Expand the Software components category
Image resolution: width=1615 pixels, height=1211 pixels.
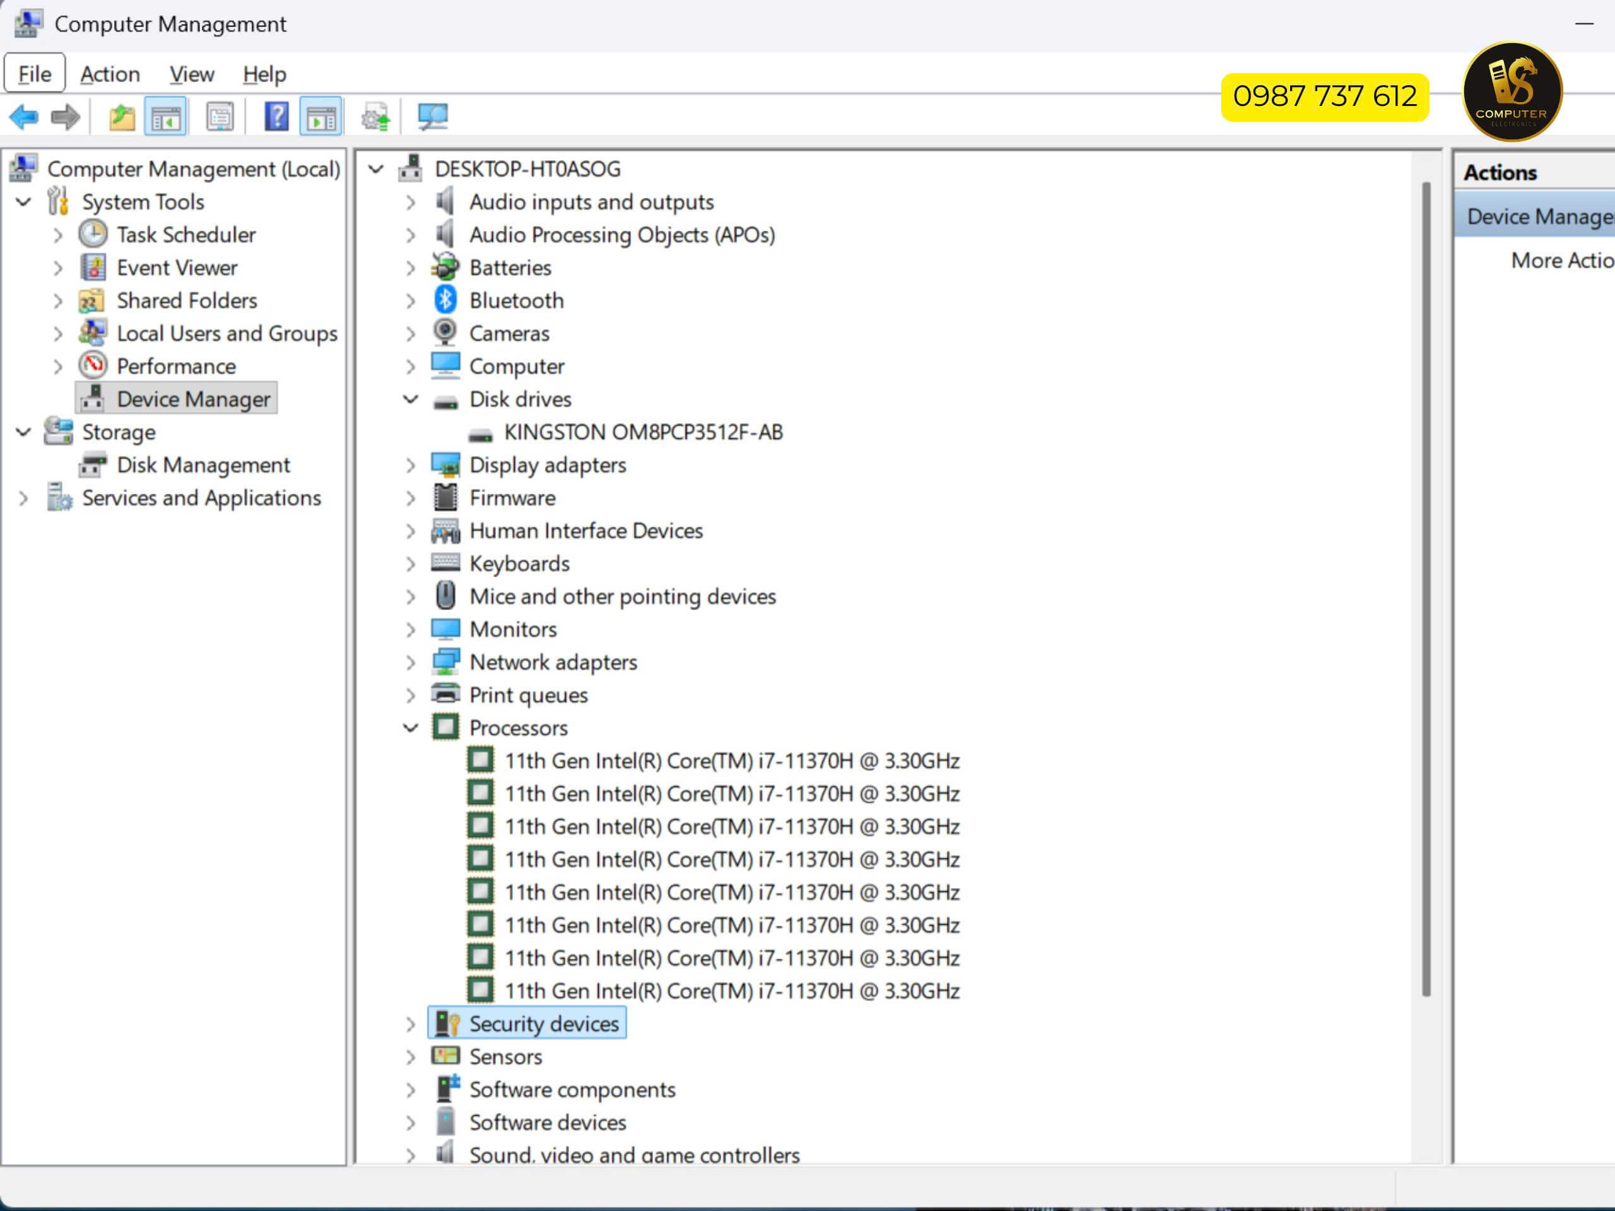click(411, 1090)
